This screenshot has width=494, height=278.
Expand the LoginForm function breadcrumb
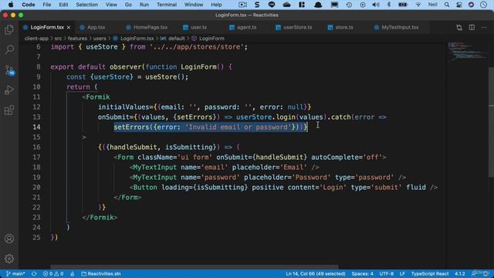[208, 39]
